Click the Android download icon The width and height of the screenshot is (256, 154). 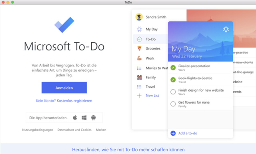(93, 118)
